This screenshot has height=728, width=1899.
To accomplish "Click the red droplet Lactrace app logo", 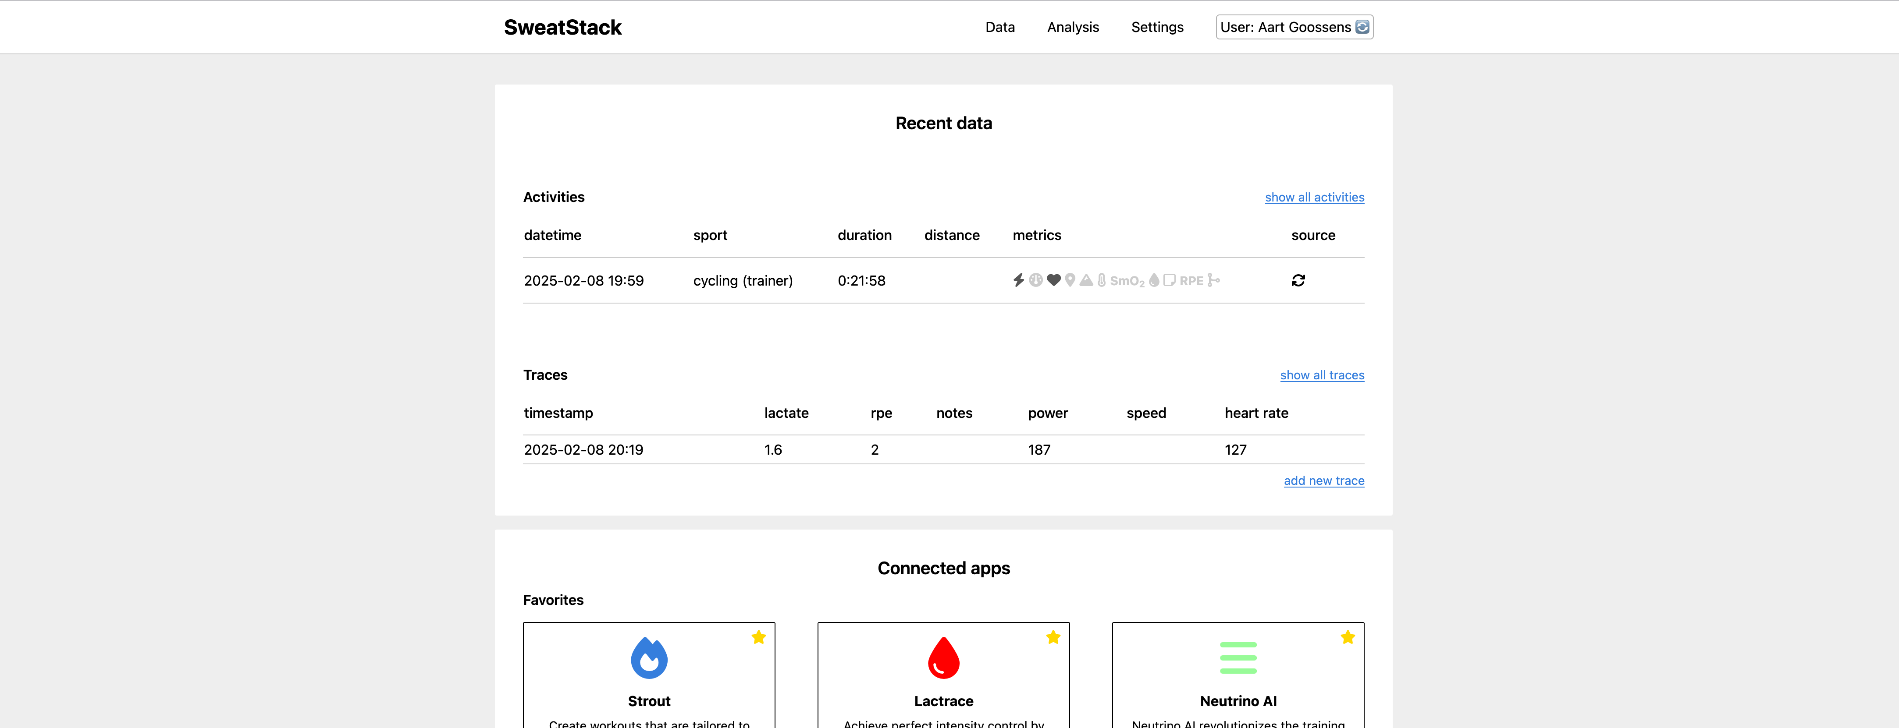I will click(944, 658).
